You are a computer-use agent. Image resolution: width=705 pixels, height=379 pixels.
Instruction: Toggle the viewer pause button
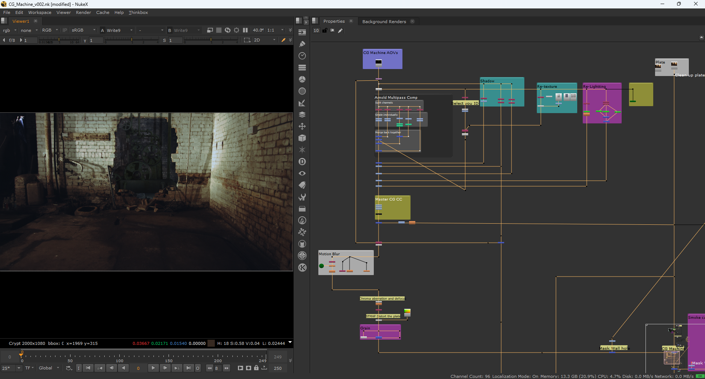(x=245, y=30)
